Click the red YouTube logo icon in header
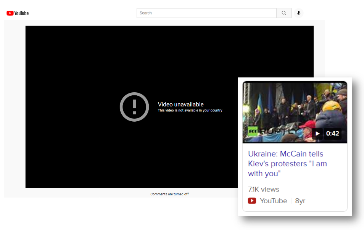This screenshot has height=230, width=364. 10,13
